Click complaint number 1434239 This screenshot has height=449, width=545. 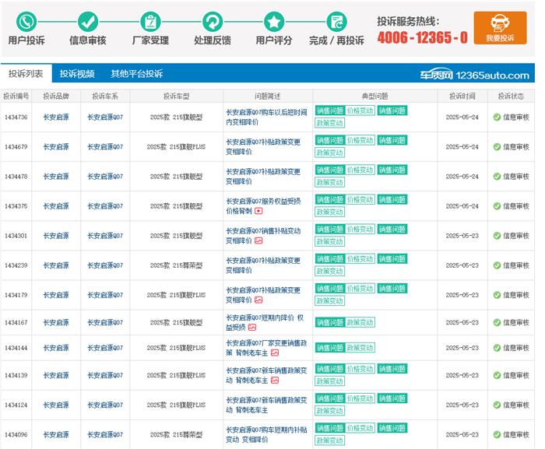tap(16, 265)
